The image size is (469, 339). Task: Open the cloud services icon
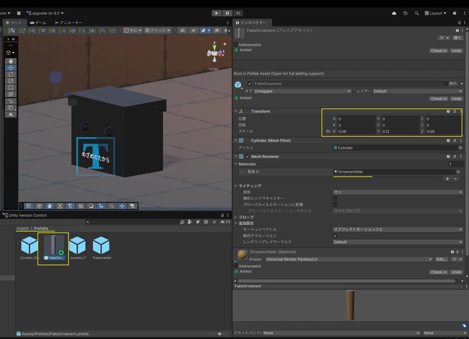pyautogui.click(x=394, y=13)
